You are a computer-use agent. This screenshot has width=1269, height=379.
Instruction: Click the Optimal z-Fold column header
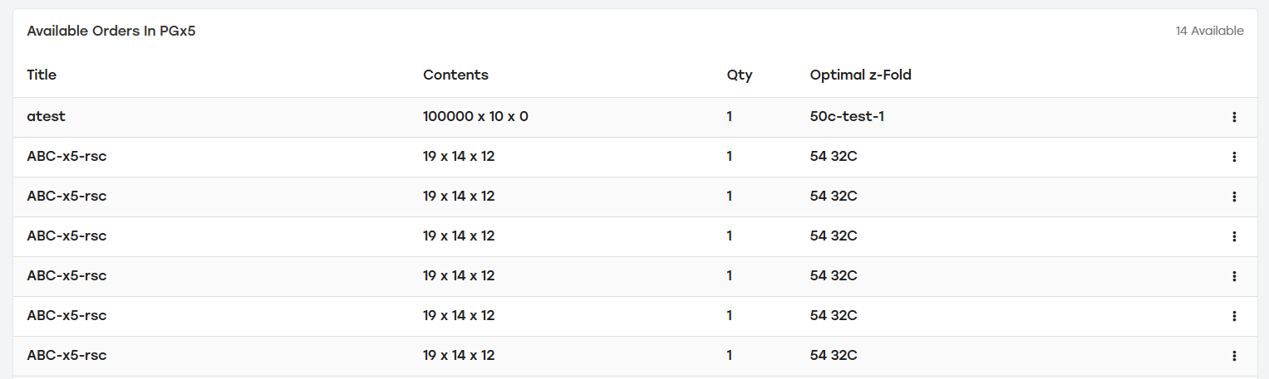click(860, 75)
